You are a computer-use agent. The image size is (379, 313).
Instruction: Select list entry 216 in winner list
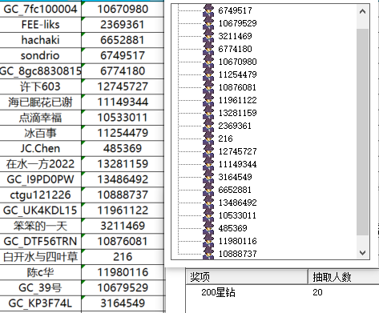pyautogui.click(x=225, y=138)
